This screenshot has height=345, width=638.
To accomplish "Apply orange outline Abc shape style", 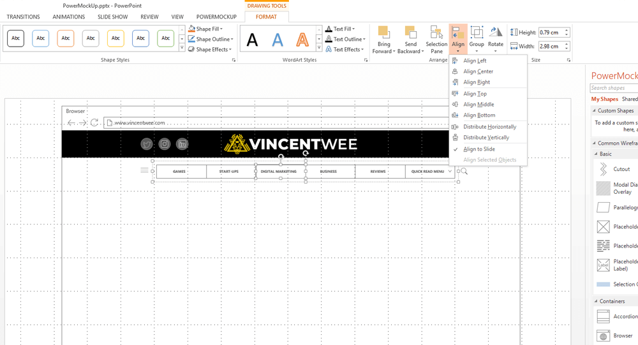I will (x=66, y=38).
